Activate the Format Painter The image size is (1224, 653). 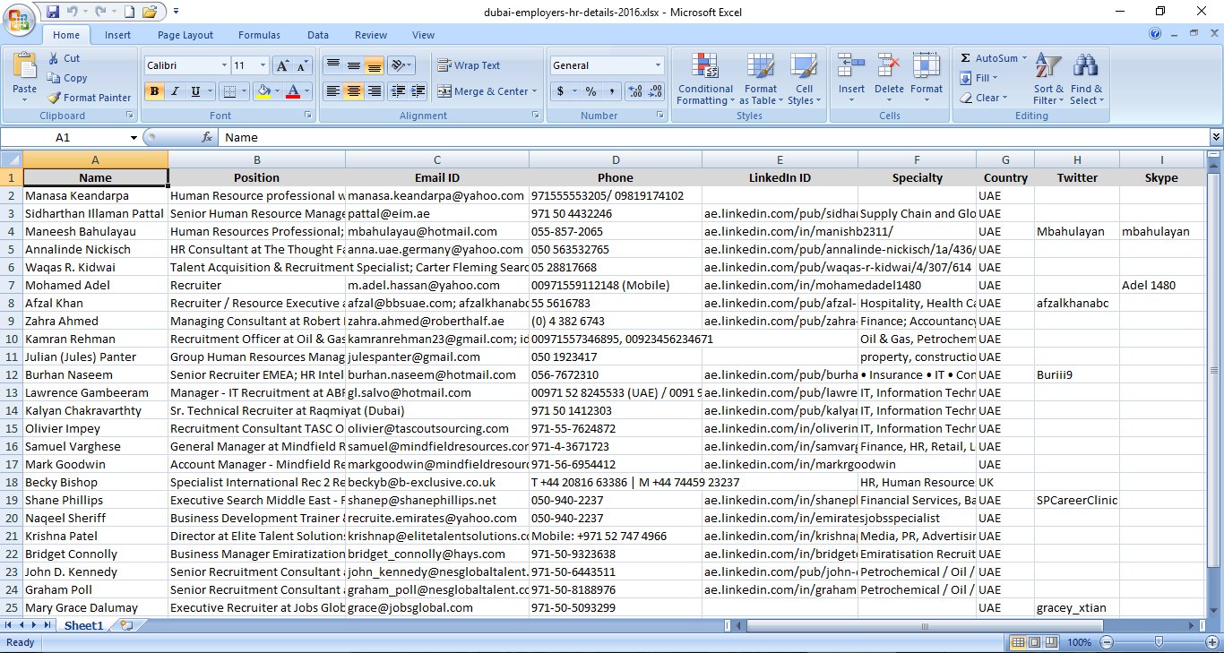click(89, 98)
